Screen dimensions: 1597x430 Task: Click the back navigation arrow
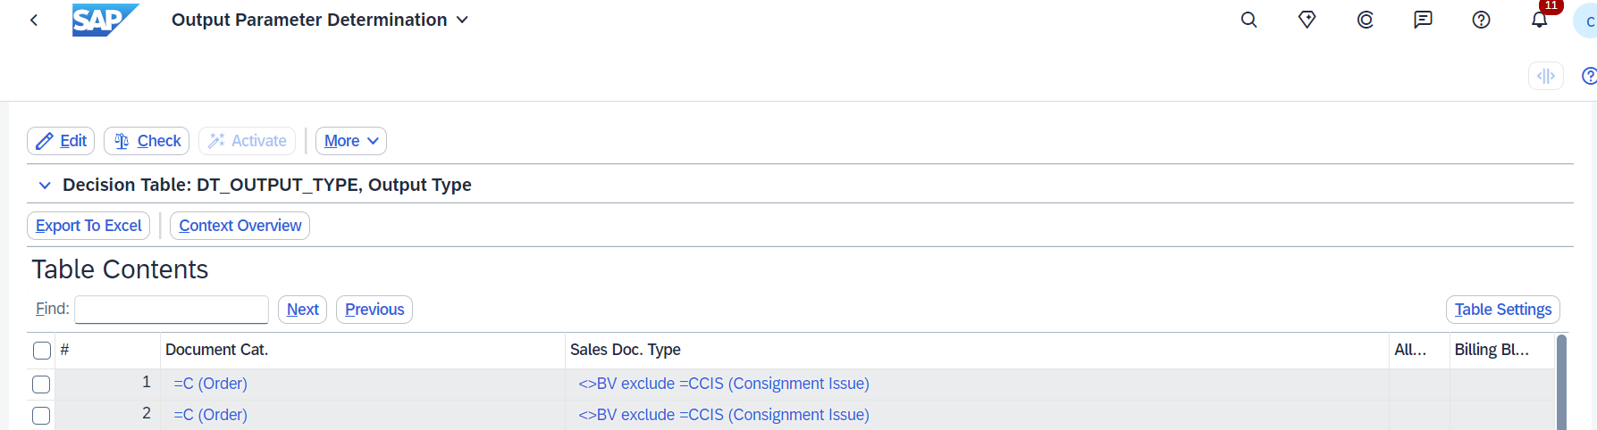(34, 20)
